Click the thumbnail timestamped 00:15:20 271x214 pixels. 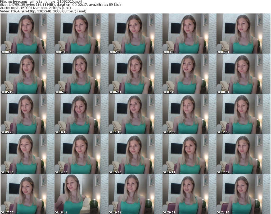tap(135, 154)
